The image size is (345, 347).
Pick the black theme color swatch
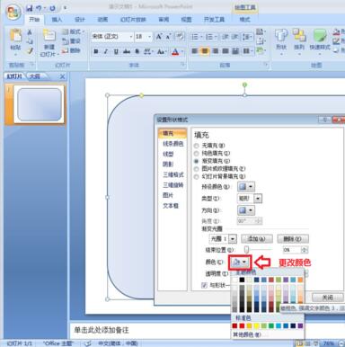click(x=242, y=280)
